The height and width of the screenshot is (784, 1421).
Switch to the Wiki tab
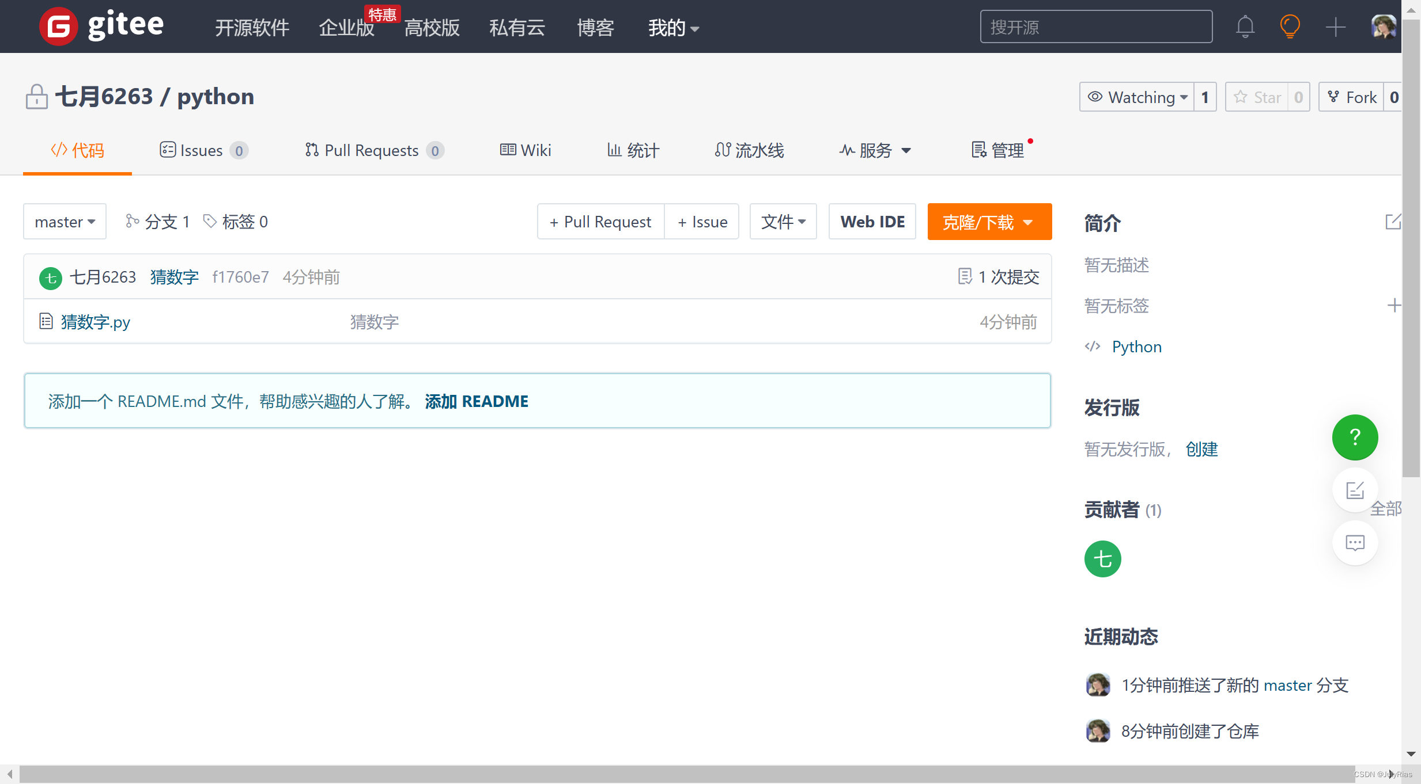coord(526,151)
